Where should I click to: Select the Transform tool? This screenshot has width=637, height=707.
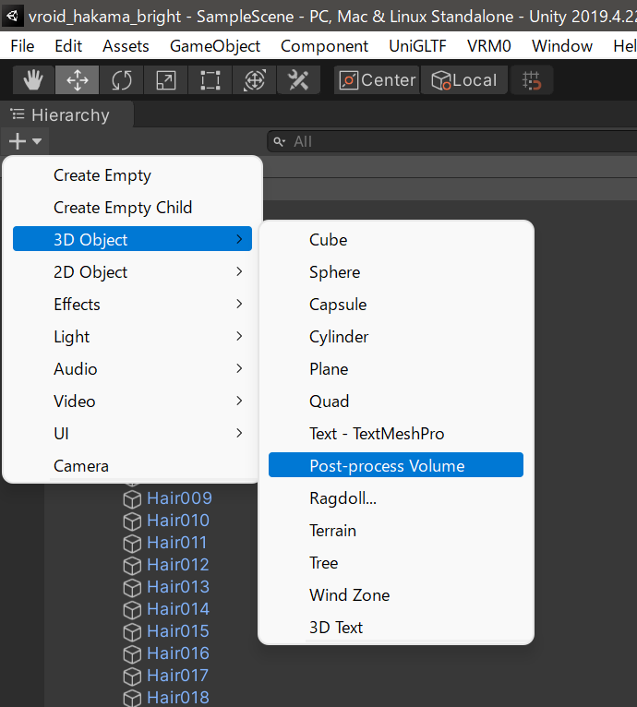[255, 80]
